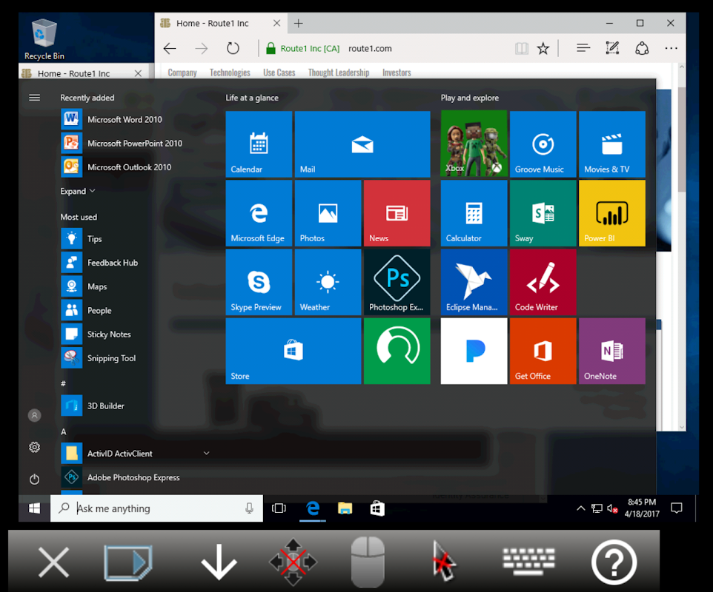
Task: Launch the Sway tile
Action: tap(543, 213)
